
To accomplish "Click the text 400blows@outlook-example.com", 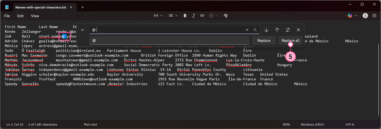I will pos(103,79).
